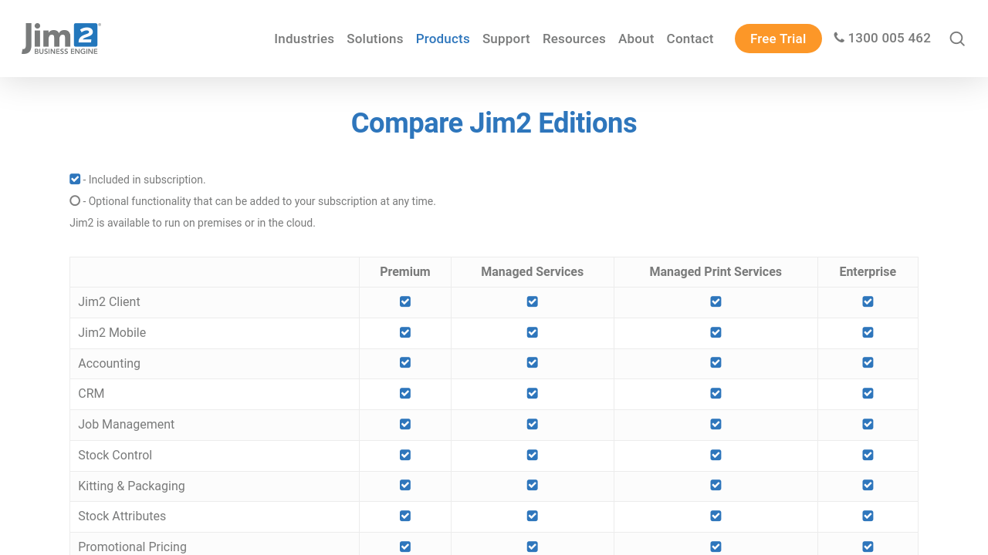Click the Jim2 Client row label
988x555 pixels.
click(x=109, y=301)
